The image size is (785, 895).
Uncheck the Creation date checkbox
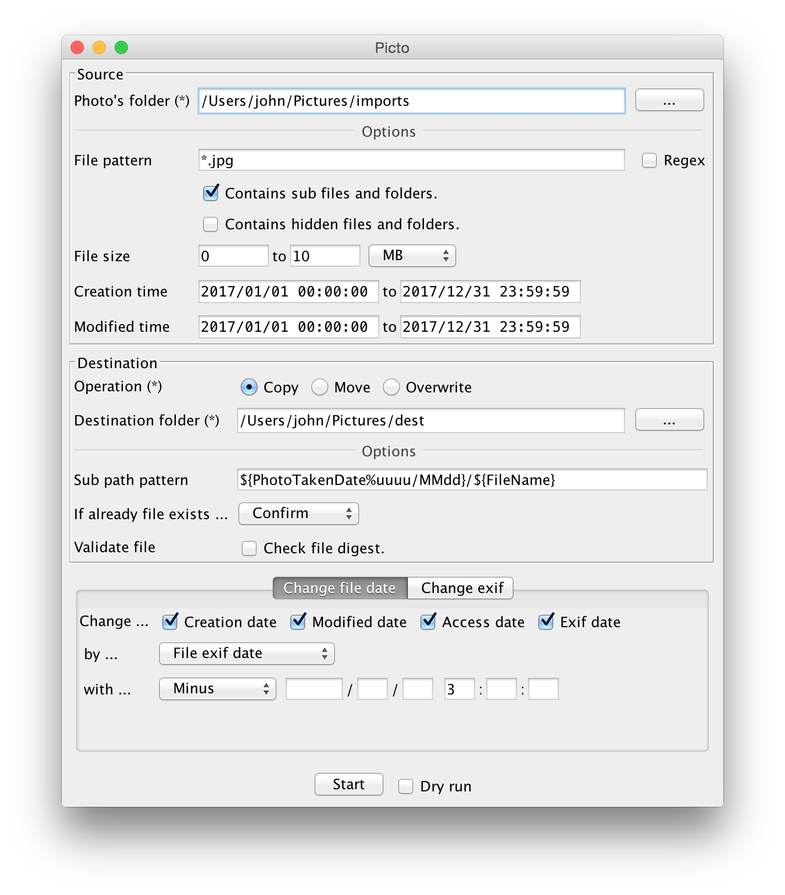pos(170,622)
